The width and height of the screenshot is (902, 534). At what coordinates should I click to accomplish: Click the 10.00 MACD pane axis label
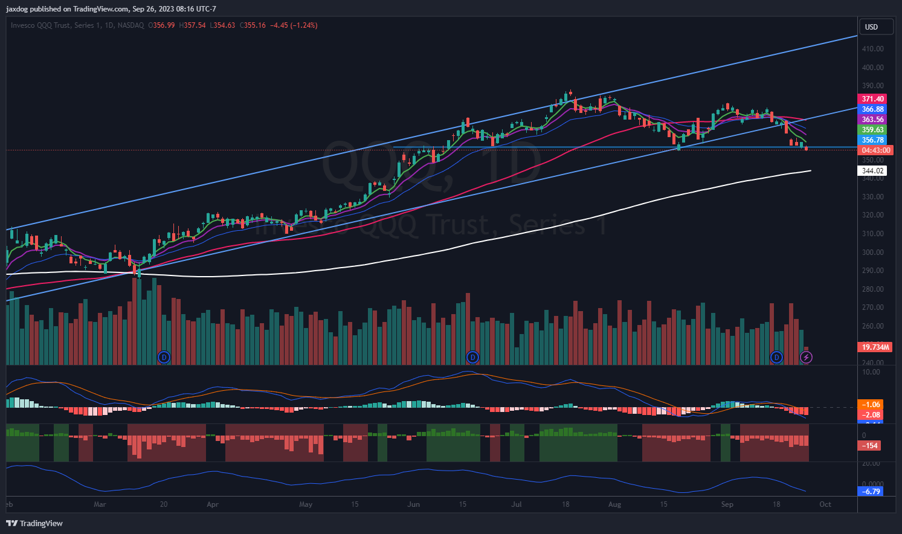coord(871,372)
